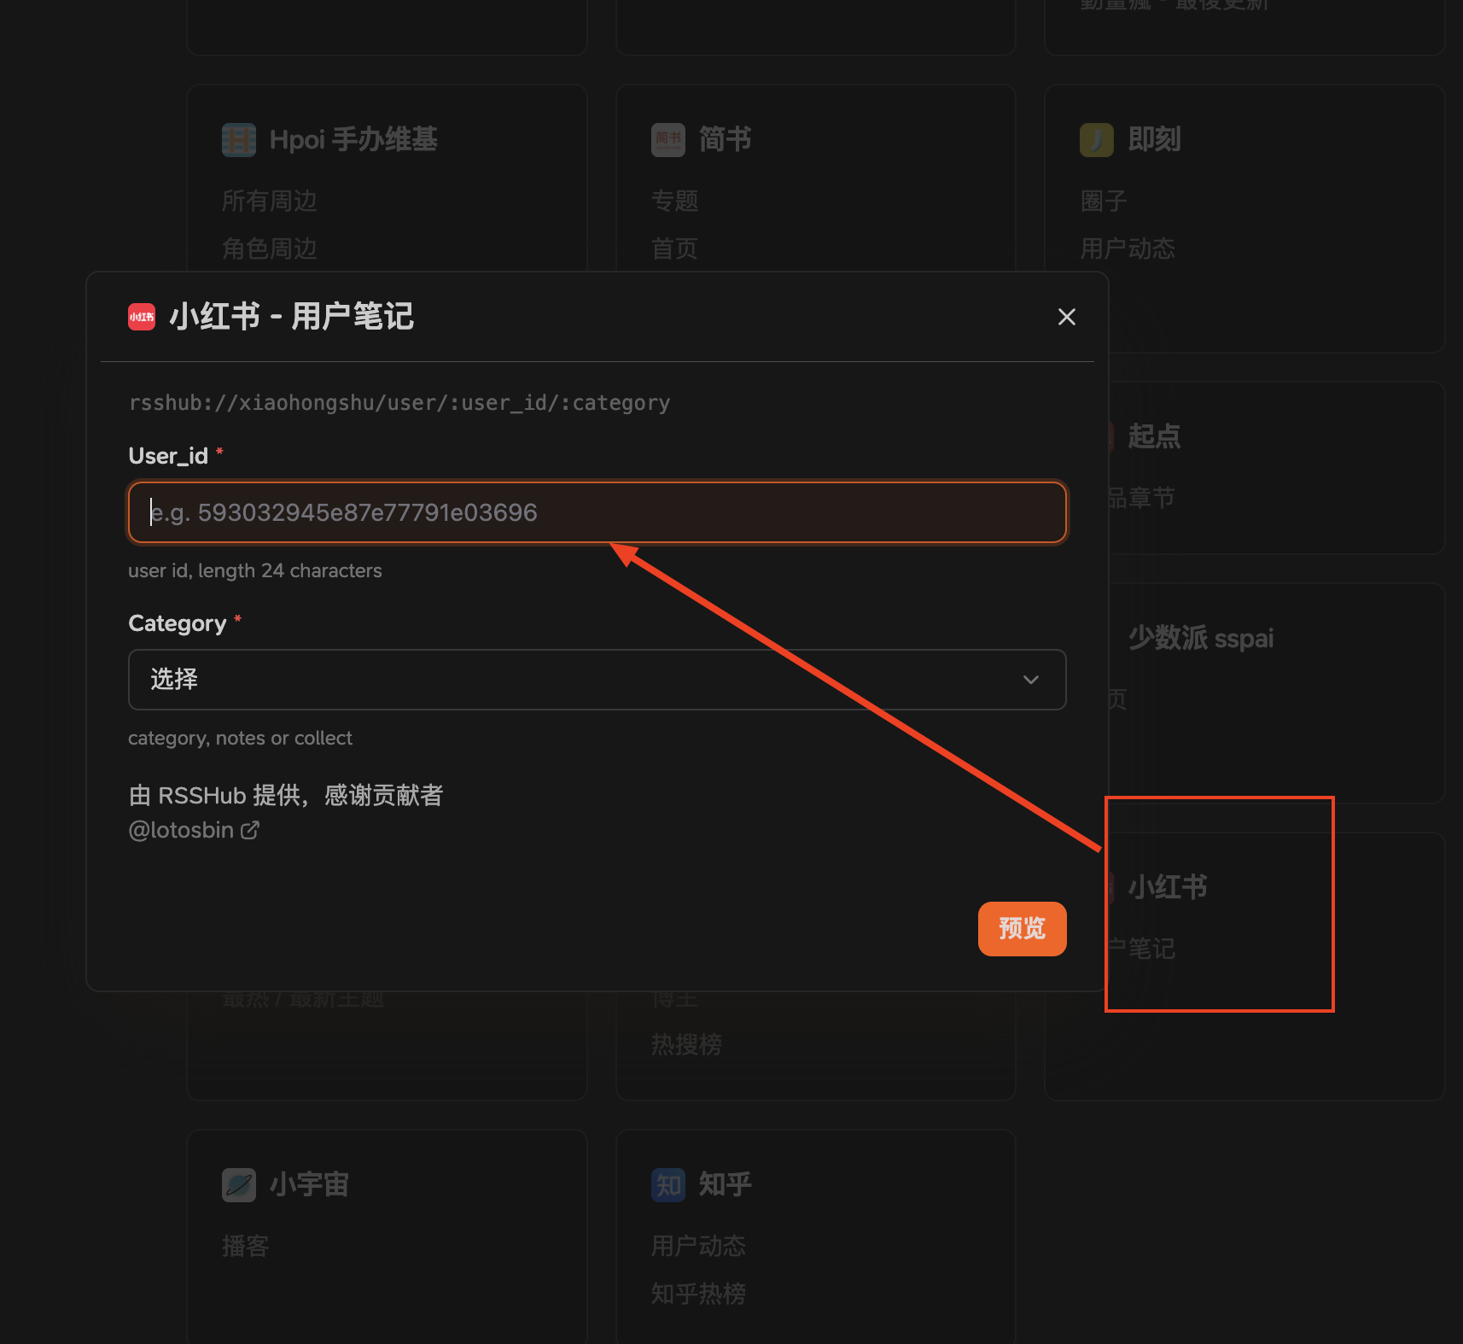Image resolution: width=1463 pixels, height=1344 pixels.
Task: Click the 知乎 card title
Action: coord(726,1184)
